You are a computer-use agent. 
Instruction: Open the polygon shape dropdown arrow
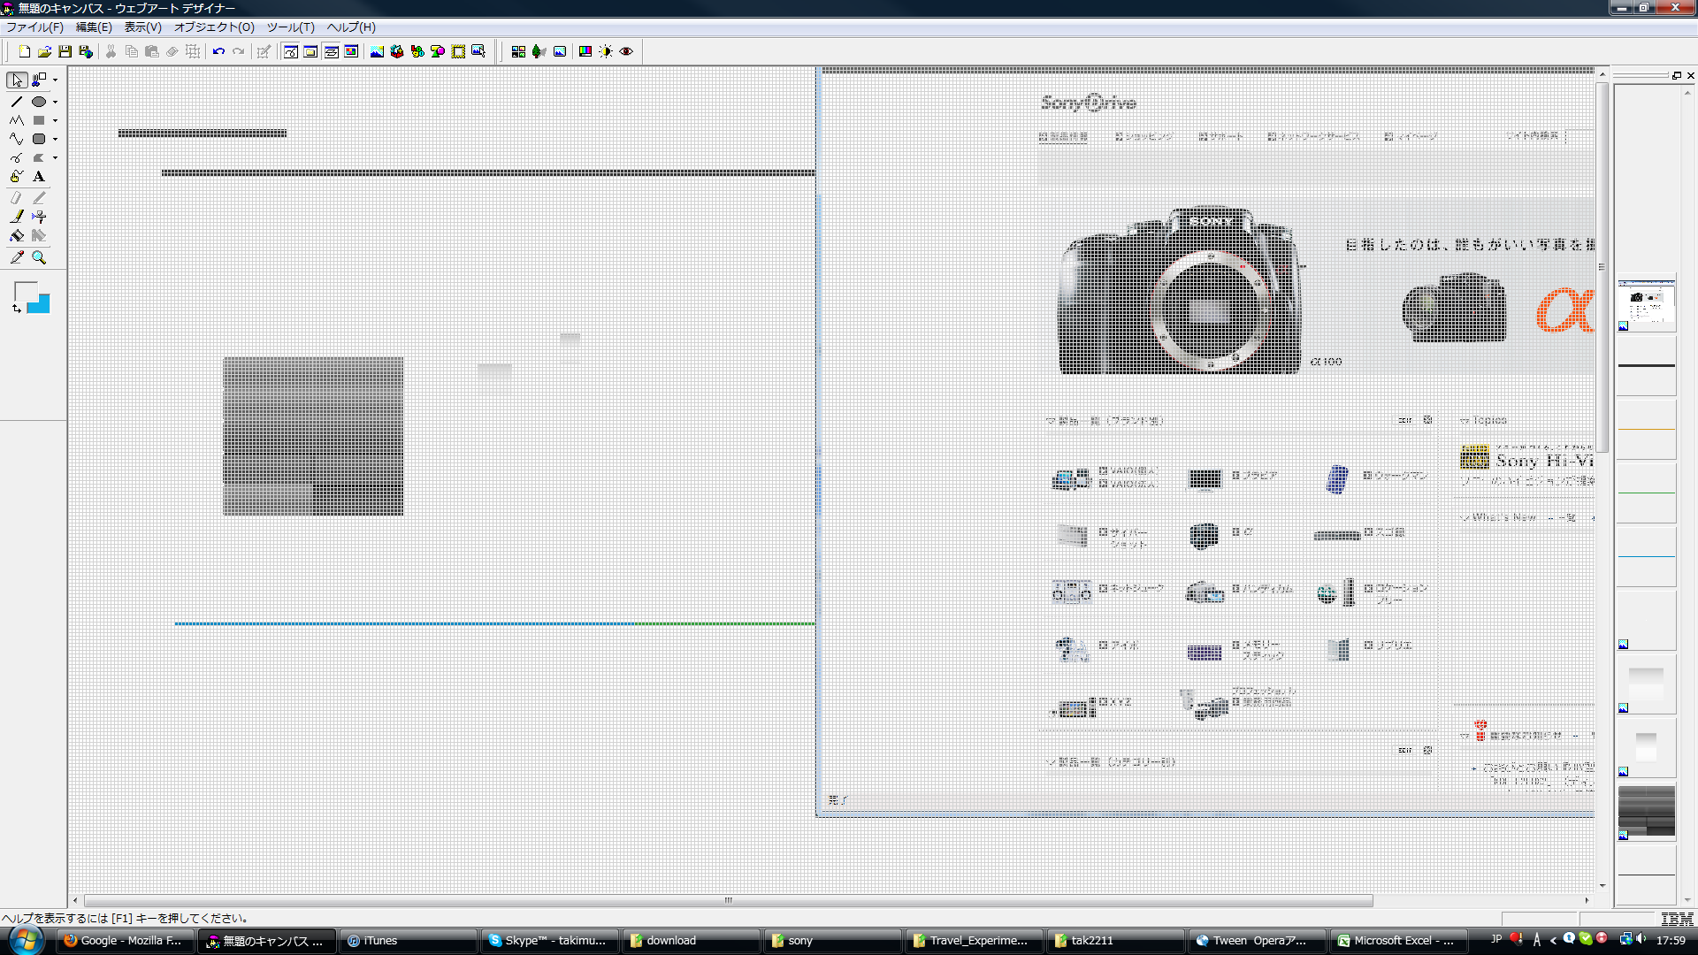[x=56, y=157]
